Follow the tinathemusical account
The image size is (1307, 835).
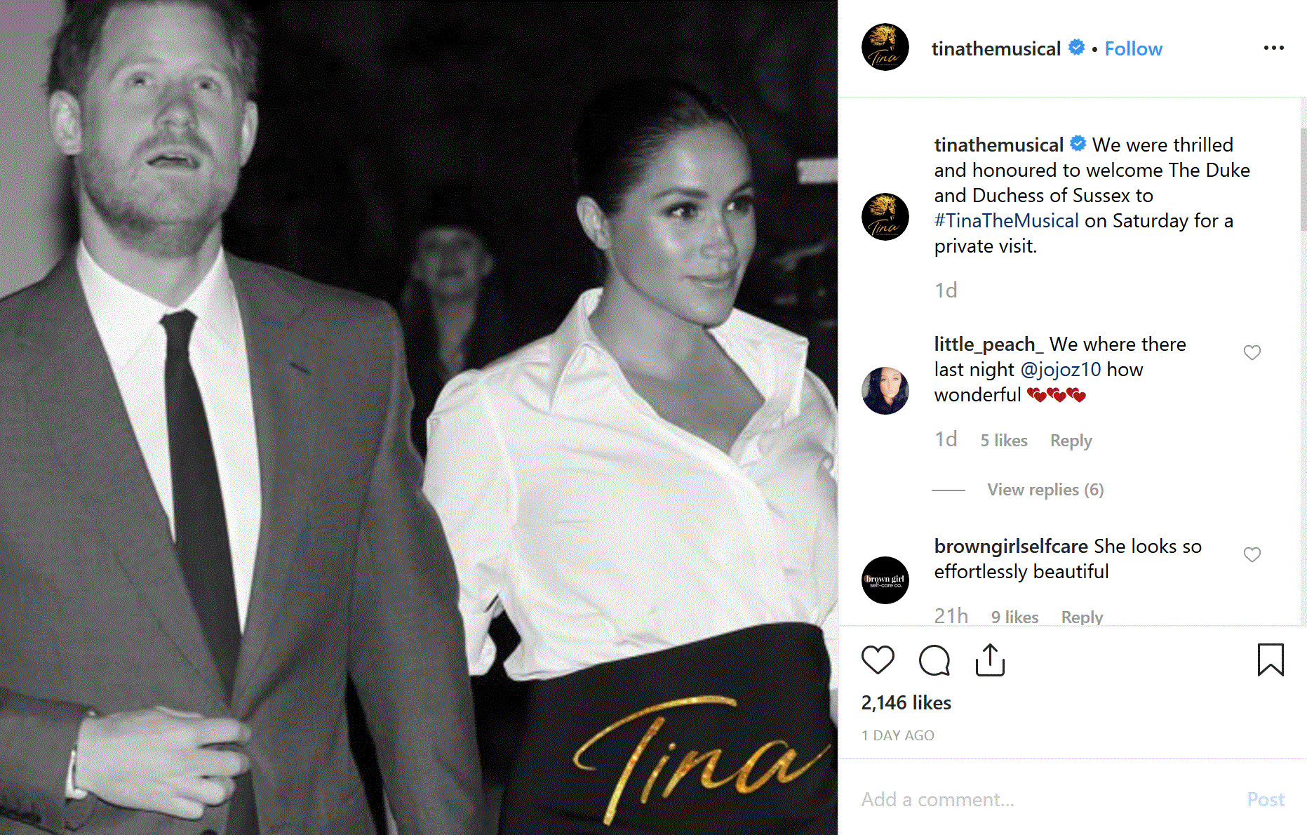click(x=1133, y=48)
